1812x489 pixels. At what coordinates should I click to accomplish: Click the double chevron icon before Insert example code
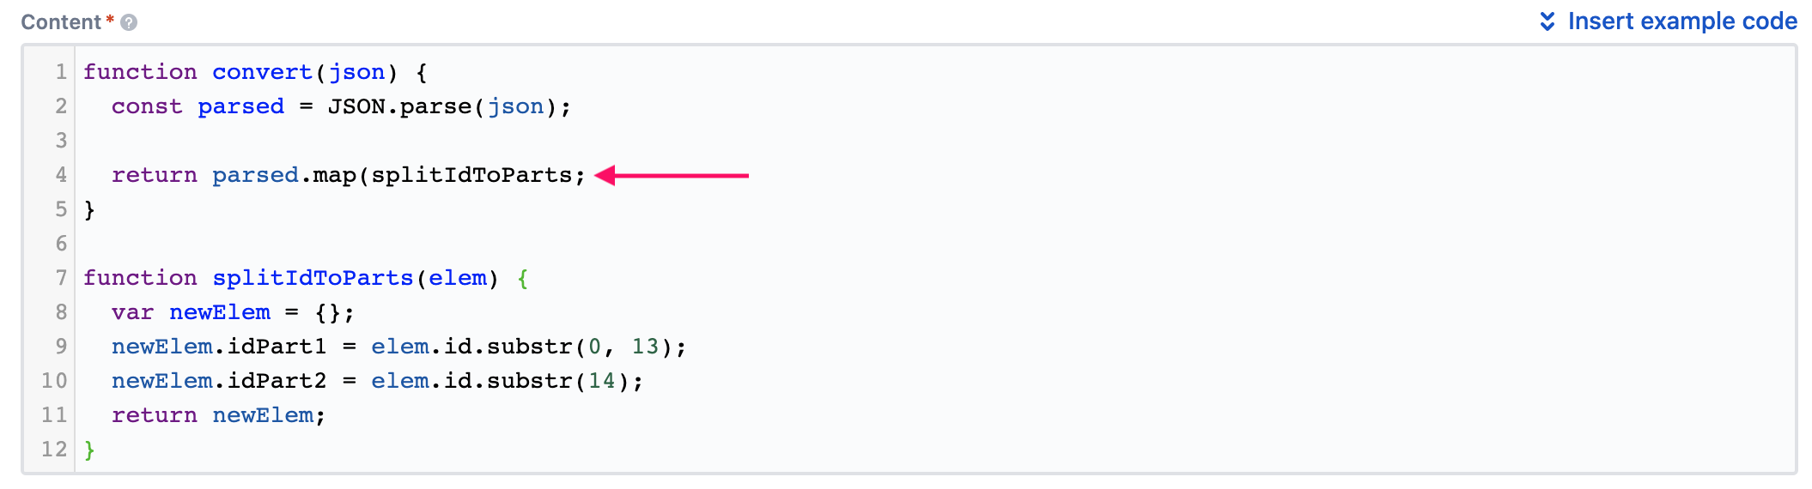tap(1547, 21)
